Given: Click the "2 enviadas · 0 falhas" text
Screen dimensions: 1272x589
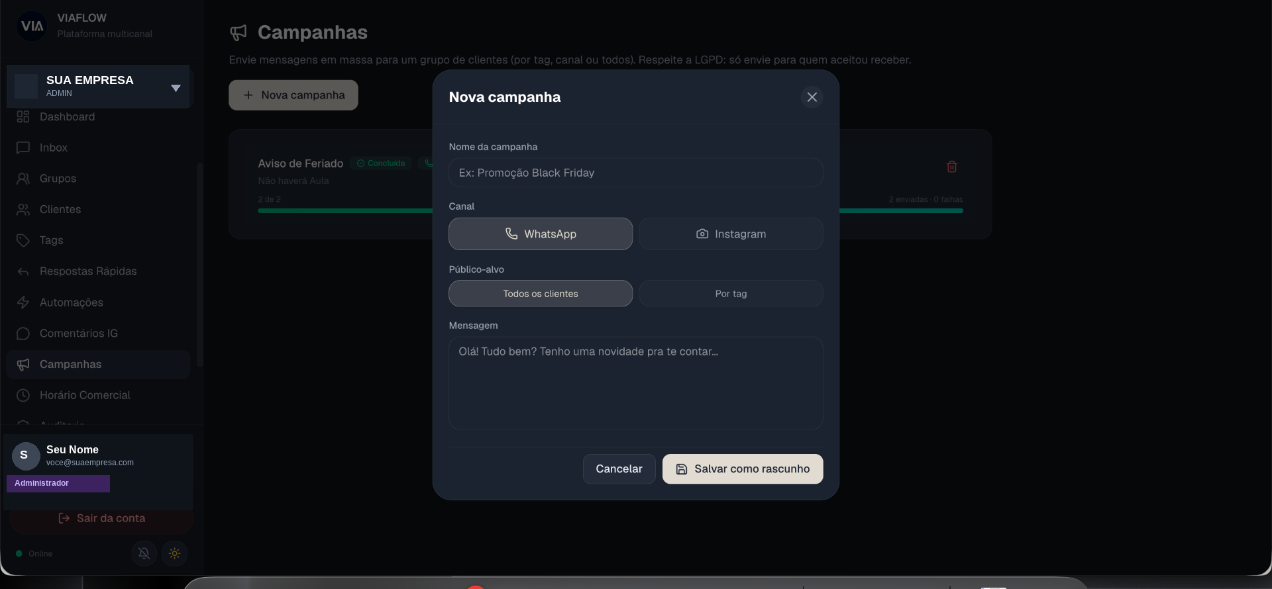Looking at the screenshot, I should coord(926,199).
